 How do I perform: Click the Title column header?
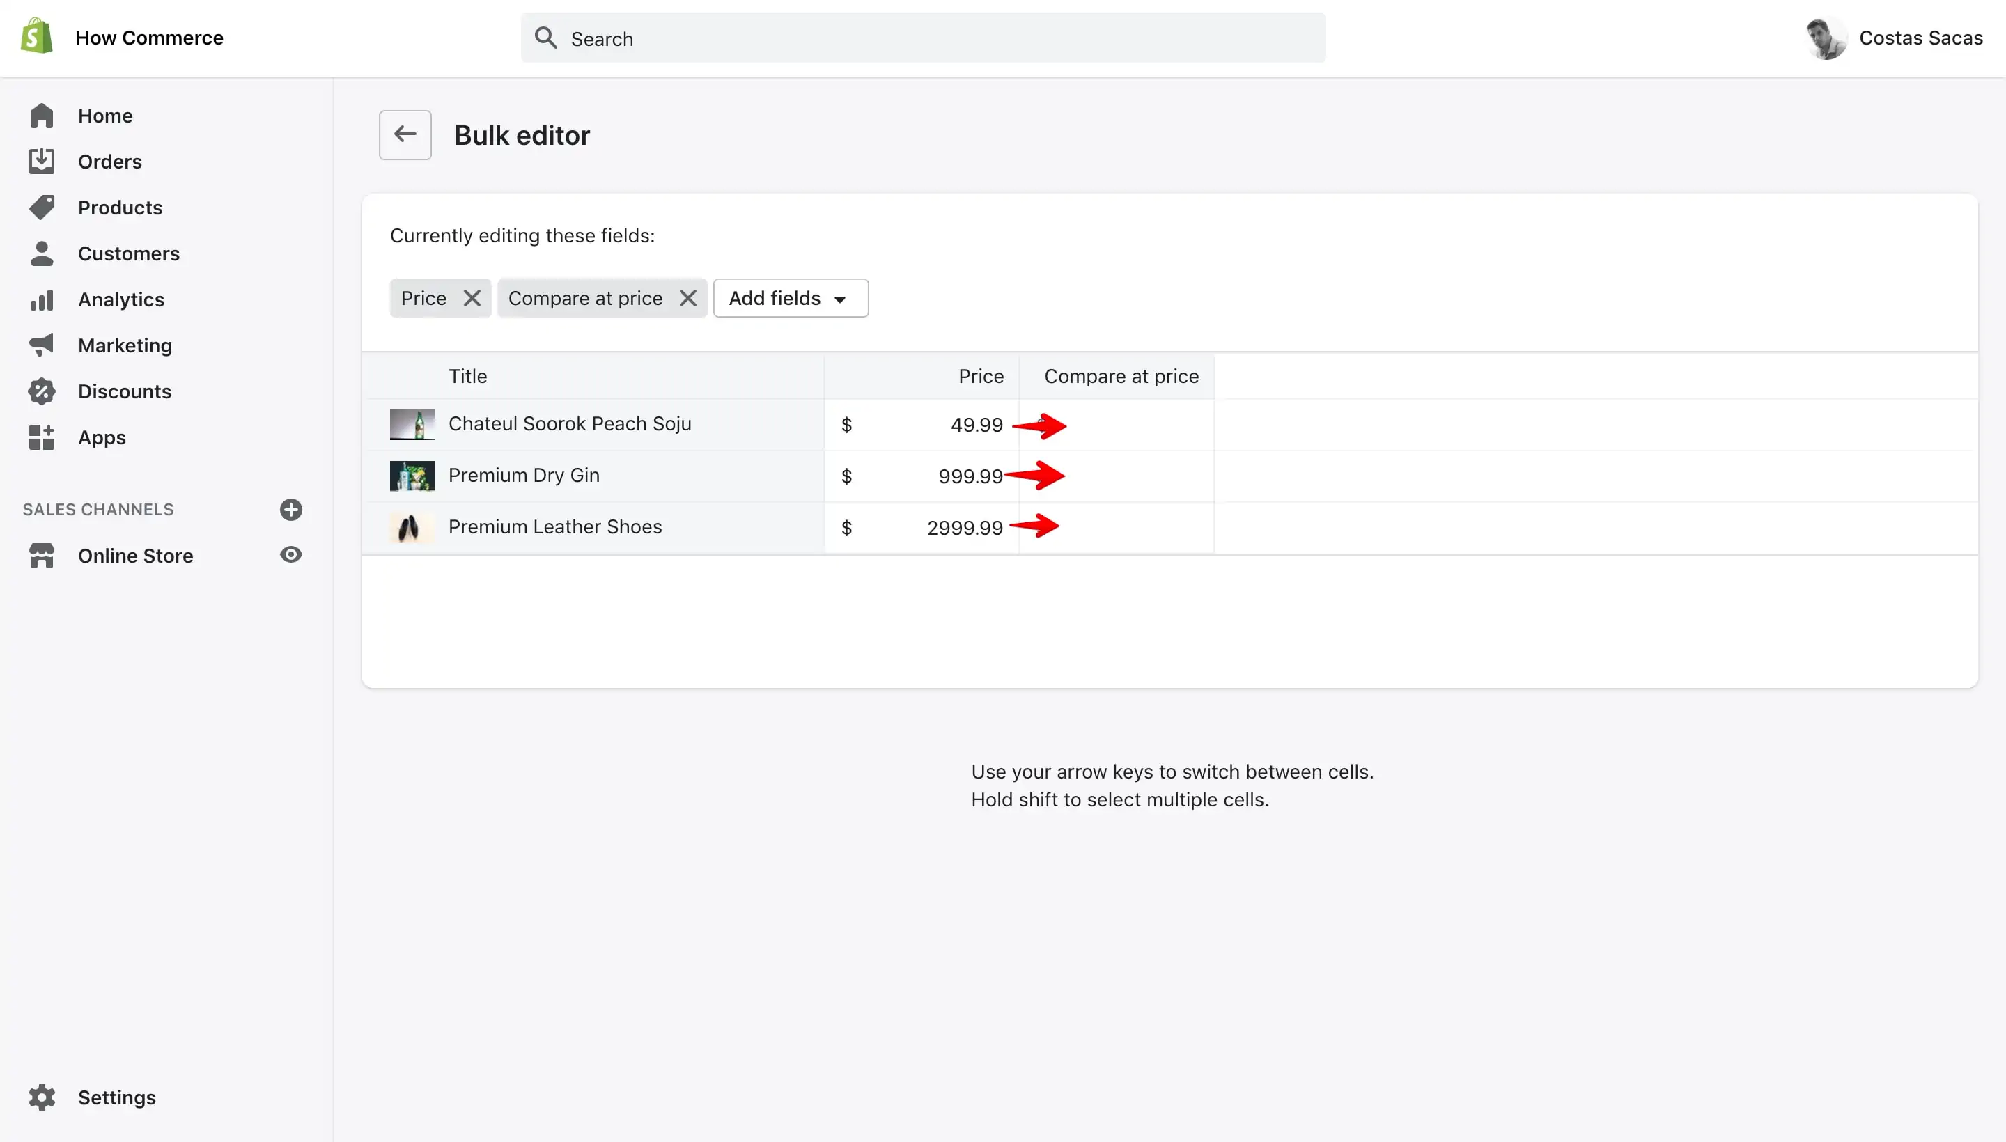pyautogui.click(x=467, y=377)
